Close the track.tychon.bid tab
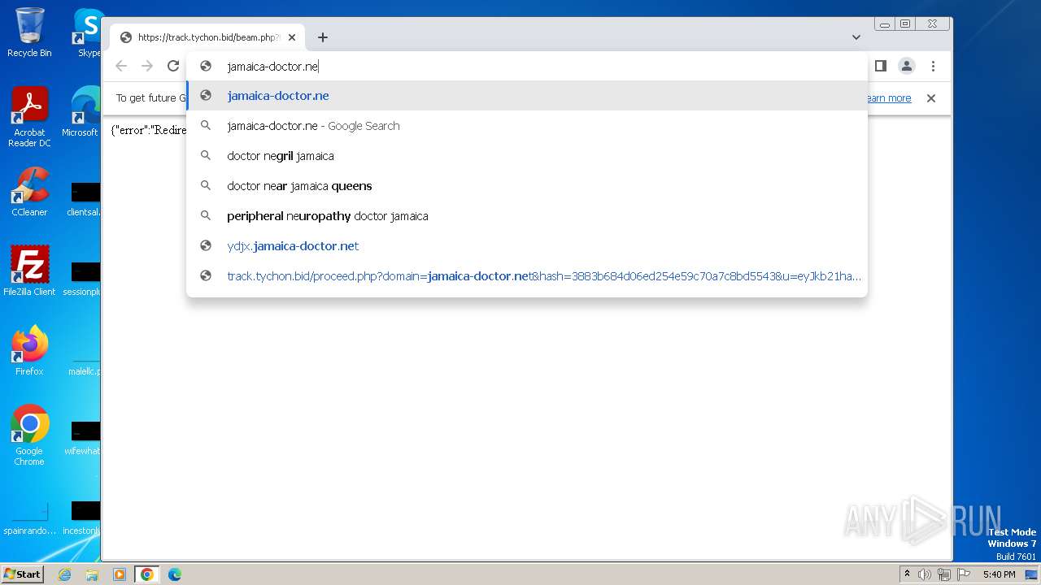Screen dimensions: 1041x585 [292, 37]
